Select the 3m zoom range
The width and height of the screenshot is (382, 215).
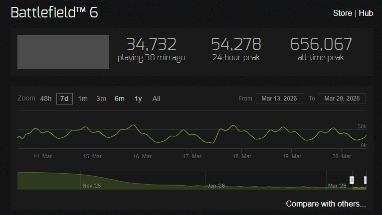click(101, 99)
